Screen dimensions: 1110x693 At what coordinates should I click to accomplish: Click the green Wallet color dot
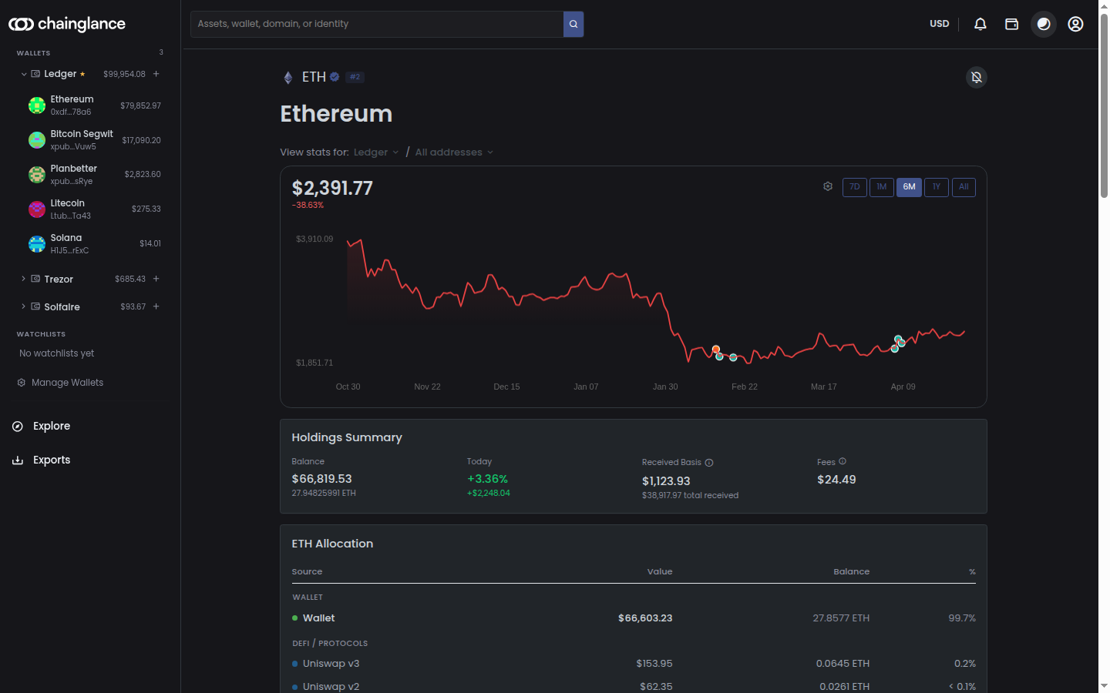(295, 618)
